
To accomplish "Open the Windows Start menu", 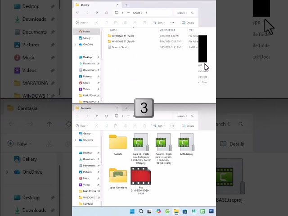I will point(132,211).
